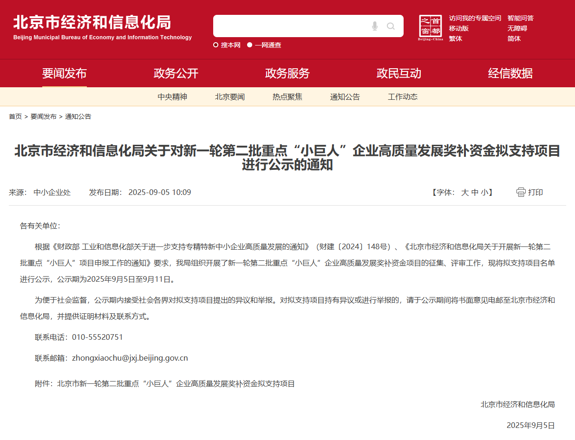Switch search scope to 一网通查
Screen dimensions: 575x440
[250, 45]
